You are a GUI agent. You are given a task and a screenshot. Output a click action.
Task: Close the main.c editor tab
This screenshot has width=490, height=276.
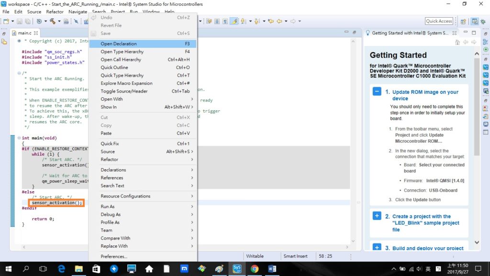[x=36, y=33]
